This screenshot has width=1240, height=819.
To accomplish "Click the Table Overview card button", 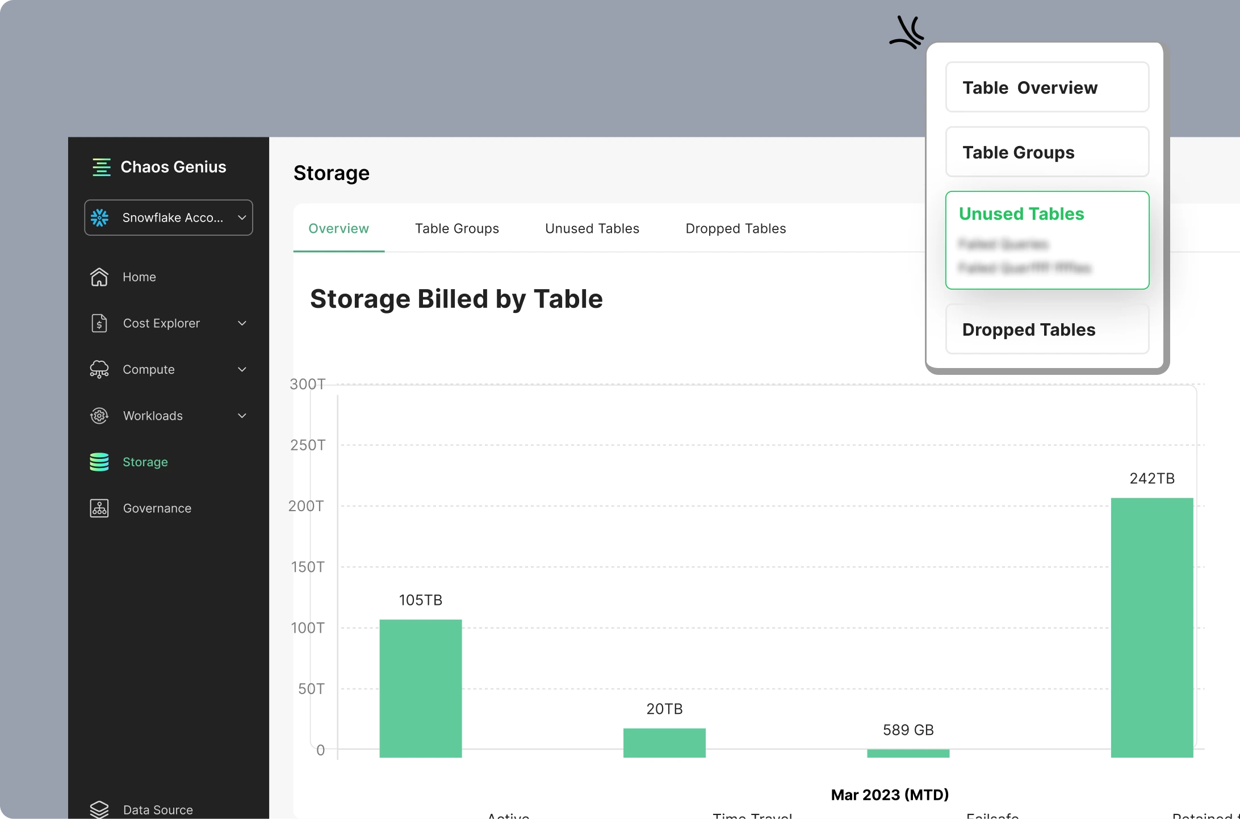I will click(1047, 87).
